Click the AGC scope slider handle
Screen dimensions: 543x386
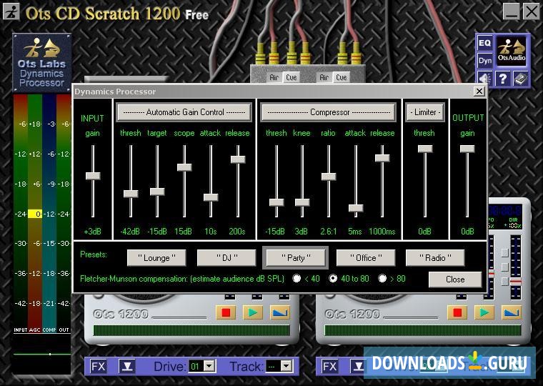click(184, 167)
